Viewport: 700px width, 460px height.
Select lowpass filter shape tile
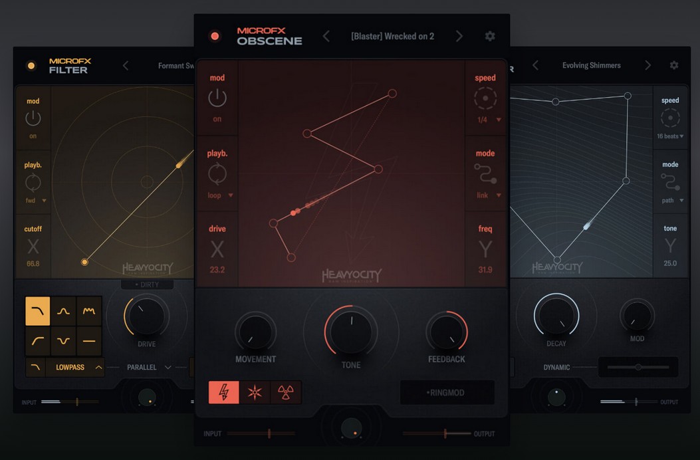coord(37,311)
